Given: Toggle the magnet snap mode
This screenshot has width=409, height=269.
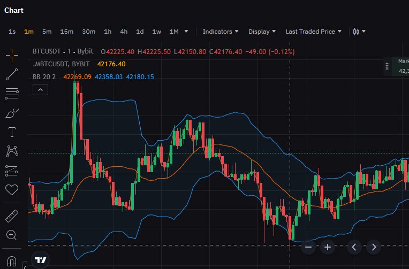Looking at the screenshot, I should [x=12, y=261].
